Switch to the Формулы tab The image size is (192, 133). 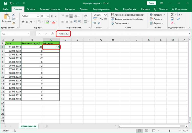[x=70, y=9]
